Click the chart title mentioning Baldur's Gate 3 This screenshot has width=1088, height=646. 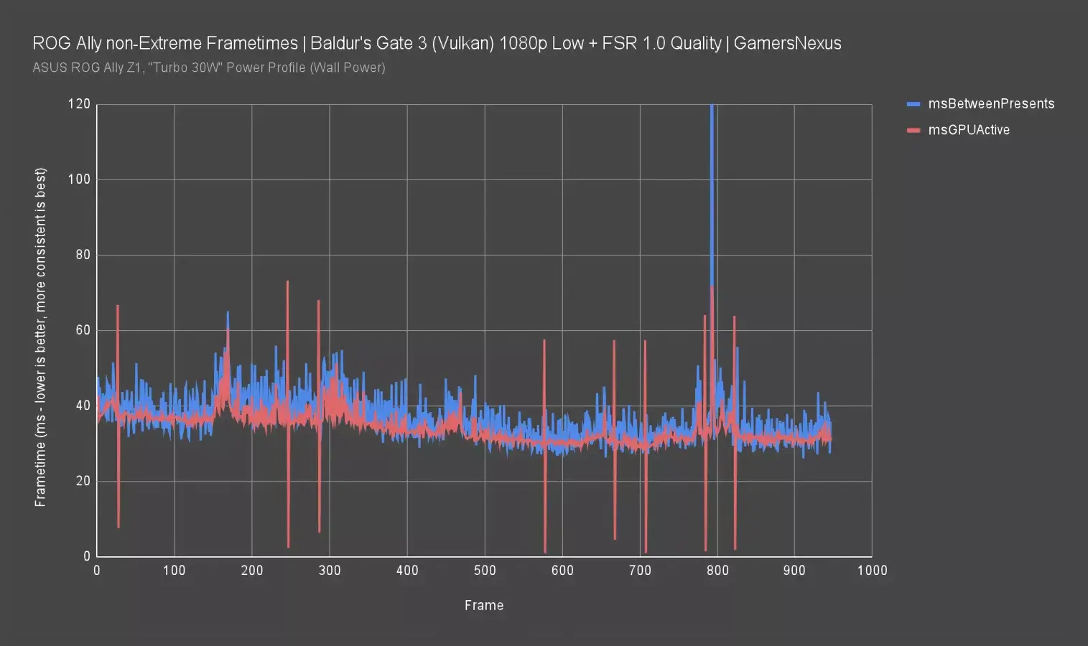[x=437, y=43]
